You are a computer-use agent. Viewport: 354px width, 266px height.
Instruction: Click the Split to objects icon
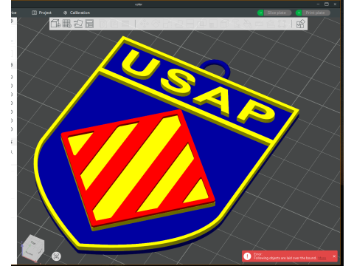103,24
